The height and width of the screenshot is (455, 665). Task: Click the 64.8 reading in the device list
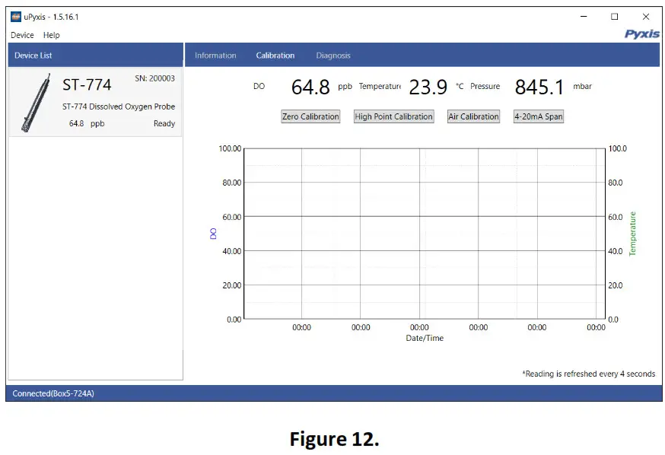(x=76, y=124)
